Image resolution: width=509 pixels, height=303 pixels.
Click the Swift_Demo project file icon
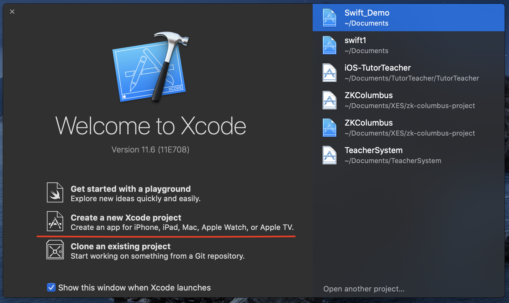click(x=330, y=18)
